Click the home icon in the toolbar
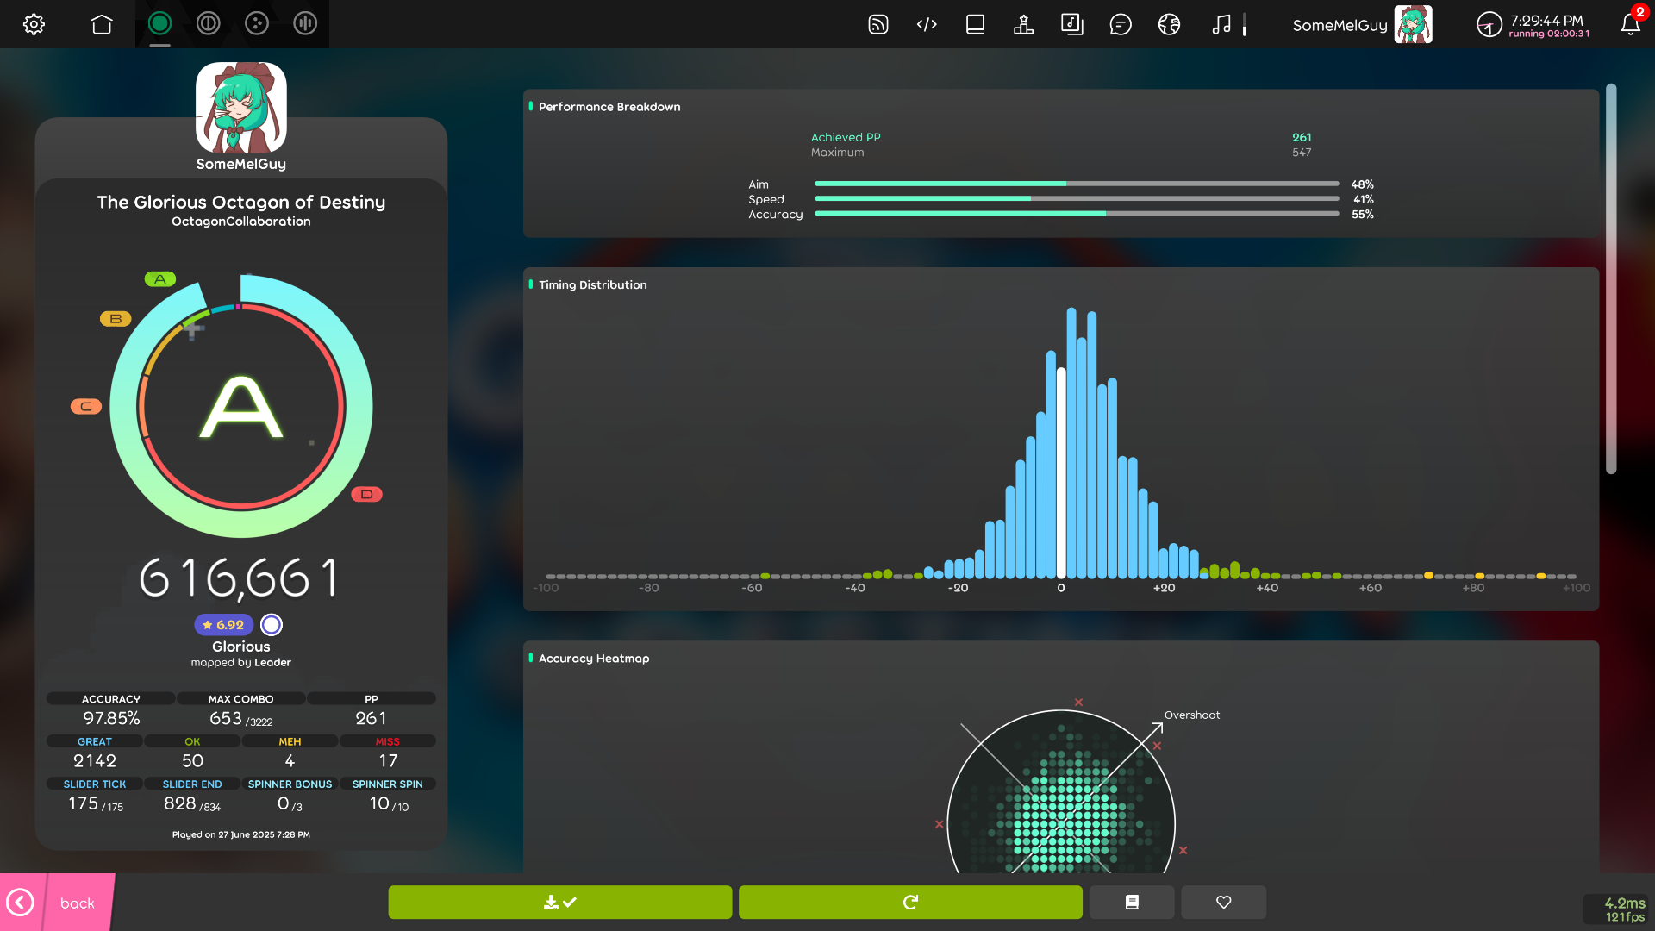1655x931 pixels. pos(102,24)
